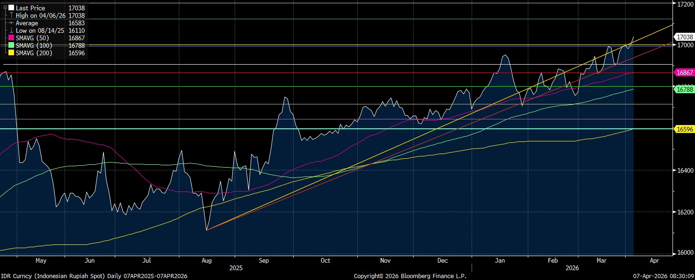Click the yellow 16596 axis price tag

tap(683, 128)
